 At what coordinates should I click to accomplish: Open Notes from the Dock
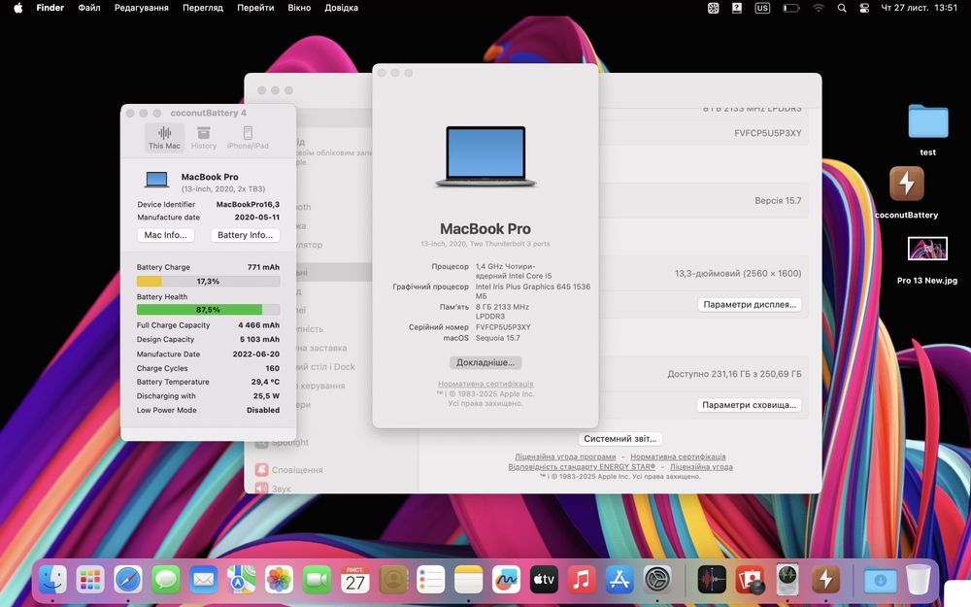pyautogui.click(x=468, y=580)
